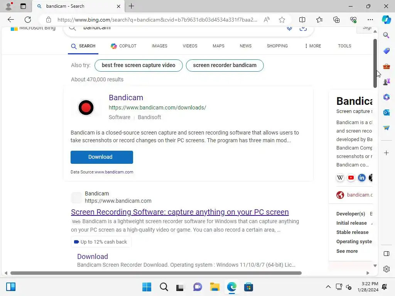This screenshot has width=395, height=296.
Task: Show hidden system tray icons chevron
Action: coord(328,287)
